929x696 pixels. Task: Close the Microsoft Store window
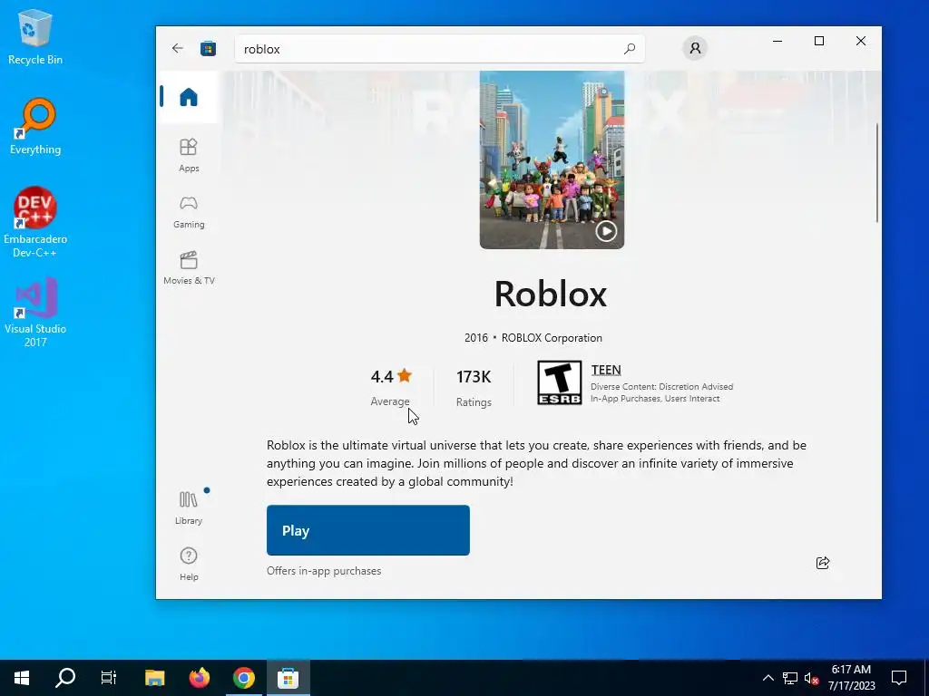tap(860, 41)
